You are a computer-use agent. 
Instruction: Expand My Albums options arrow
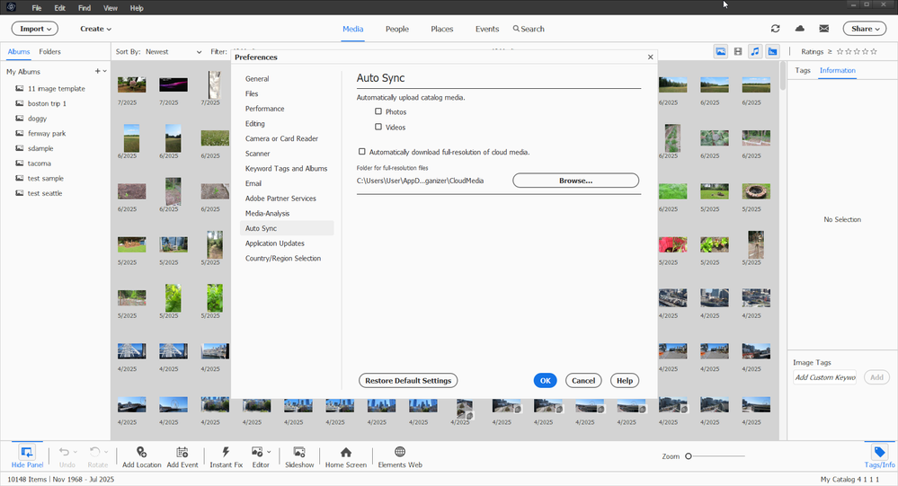point(105,71)
